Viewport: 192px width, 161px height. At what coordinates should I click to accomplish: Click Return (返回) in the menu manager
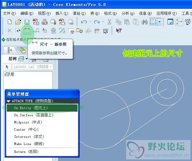click(42, 152)
